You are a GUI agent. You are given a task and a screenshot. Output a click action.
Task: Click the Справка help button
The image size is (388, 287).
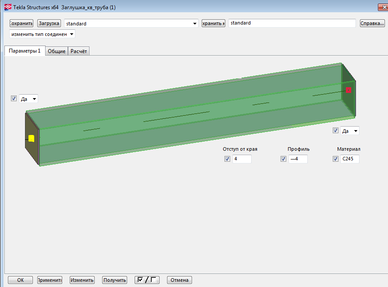(x=372, y=23)
